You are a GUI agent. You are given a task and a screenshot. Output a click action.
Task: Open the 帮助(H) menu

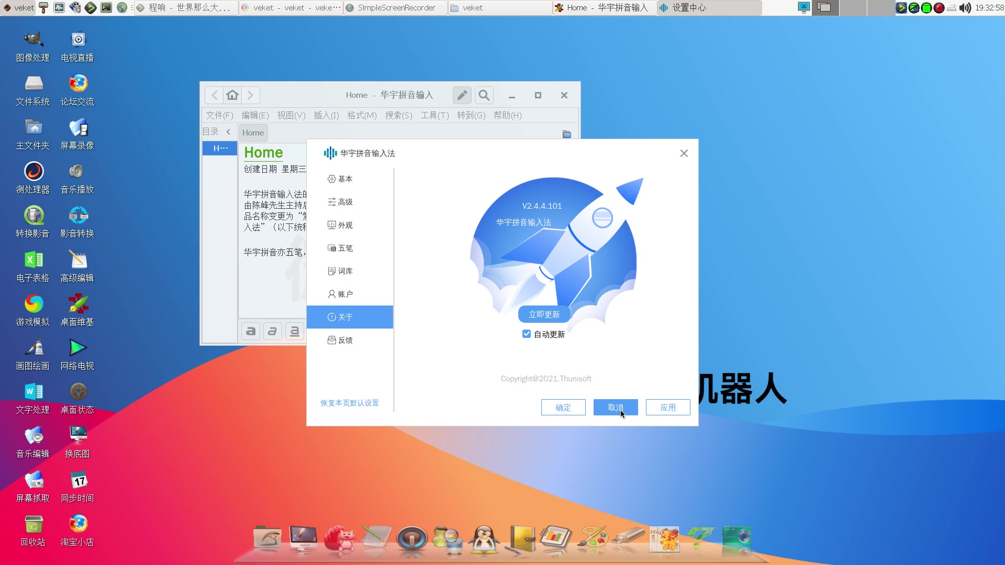click(507, 115)
